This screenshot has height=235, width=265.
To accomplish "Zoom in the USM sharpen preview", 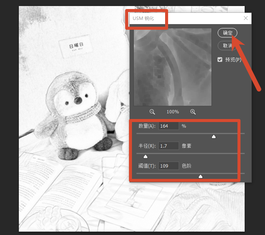I will [x=193, y=112].
